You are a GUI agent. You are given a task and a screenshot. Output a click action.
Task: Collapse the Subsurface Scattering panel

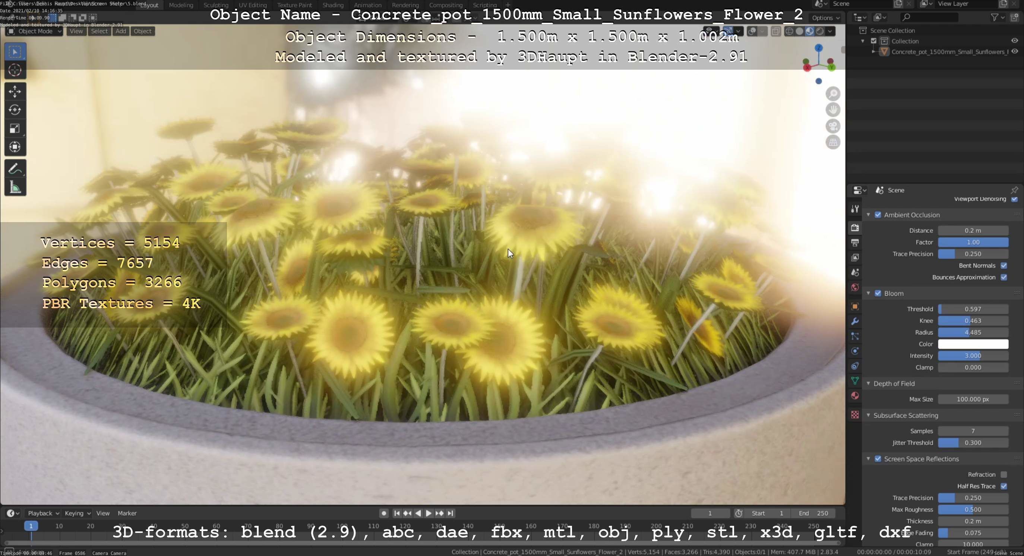click(x=868, y=415)
